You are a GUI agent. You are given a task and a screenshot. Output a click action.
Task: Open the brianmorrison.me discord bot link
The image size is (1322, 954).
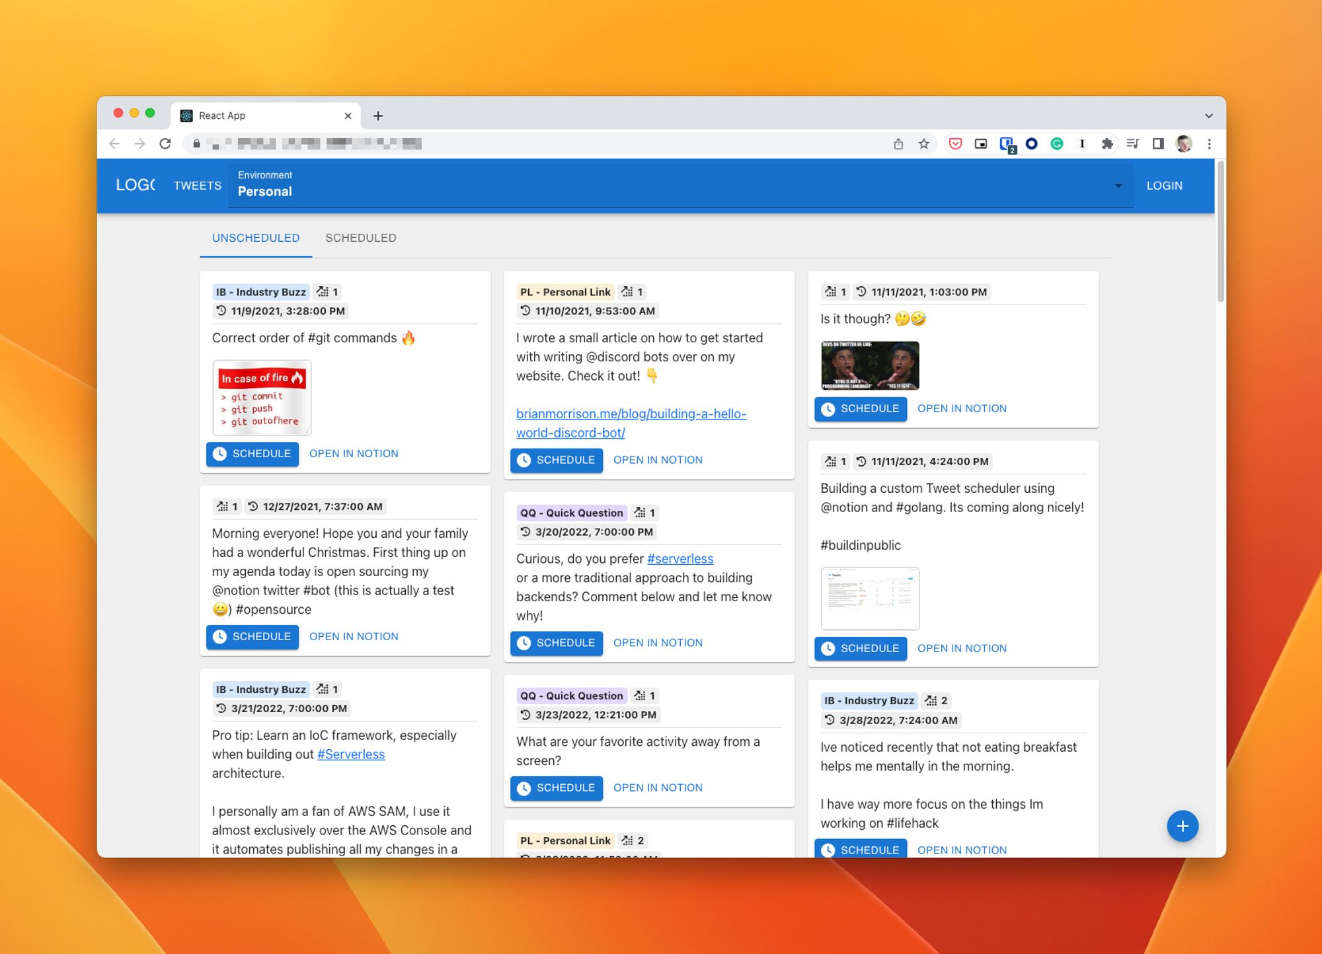click(x=631, y=423)
